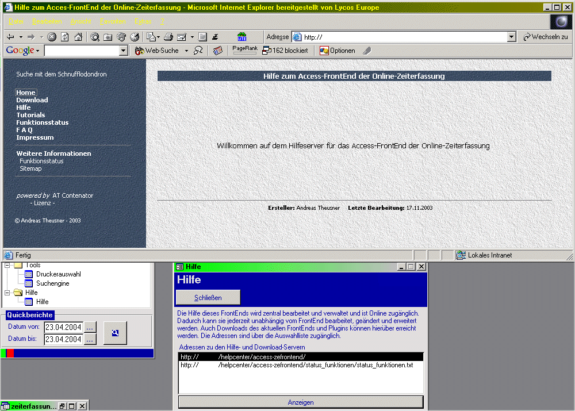Click the Google highlighter pen icon

tap(367, 51)
